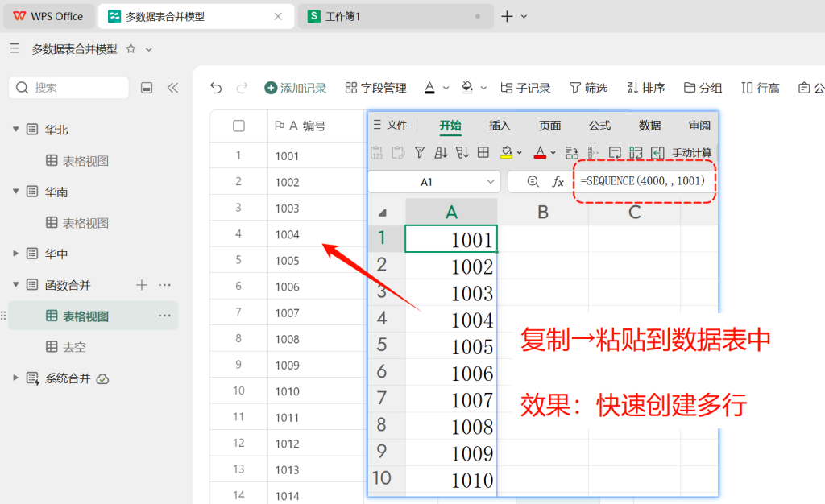Apply red font color in spreadsheet
Image resolution: width=825 pixels, height=504 pixels.
pos(540,152)
